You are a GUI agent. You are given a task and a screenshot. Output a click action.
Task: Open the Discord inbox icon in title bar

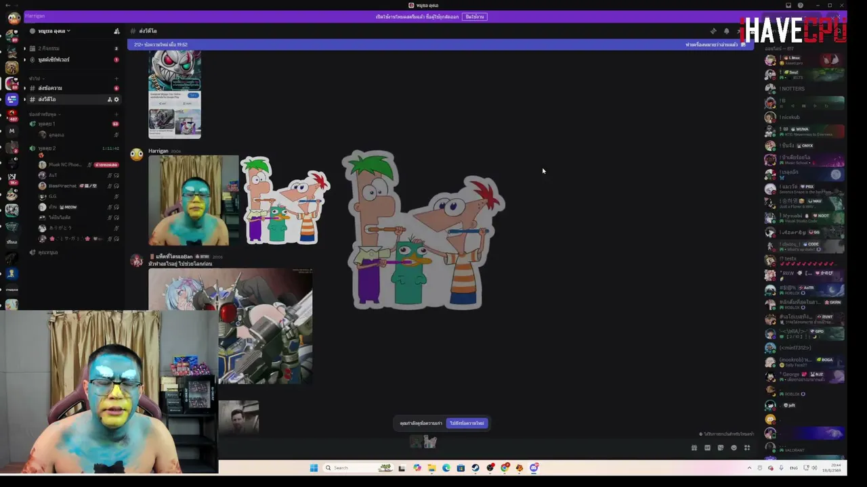(x=788, y=5)
